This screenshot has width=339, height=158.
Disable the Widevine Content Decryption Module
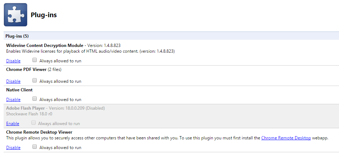click(x=13, y=61)
